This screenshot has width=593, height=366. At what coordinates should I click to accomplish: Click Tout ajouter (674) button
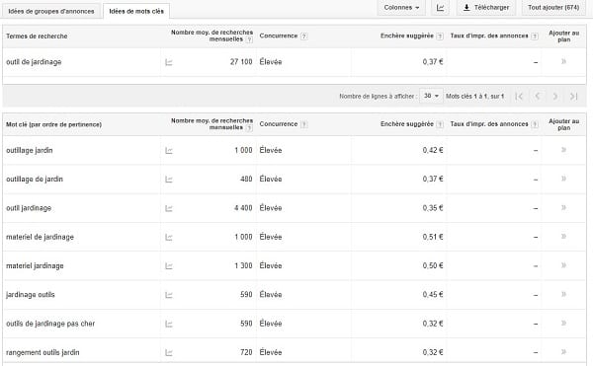(553, 8)
